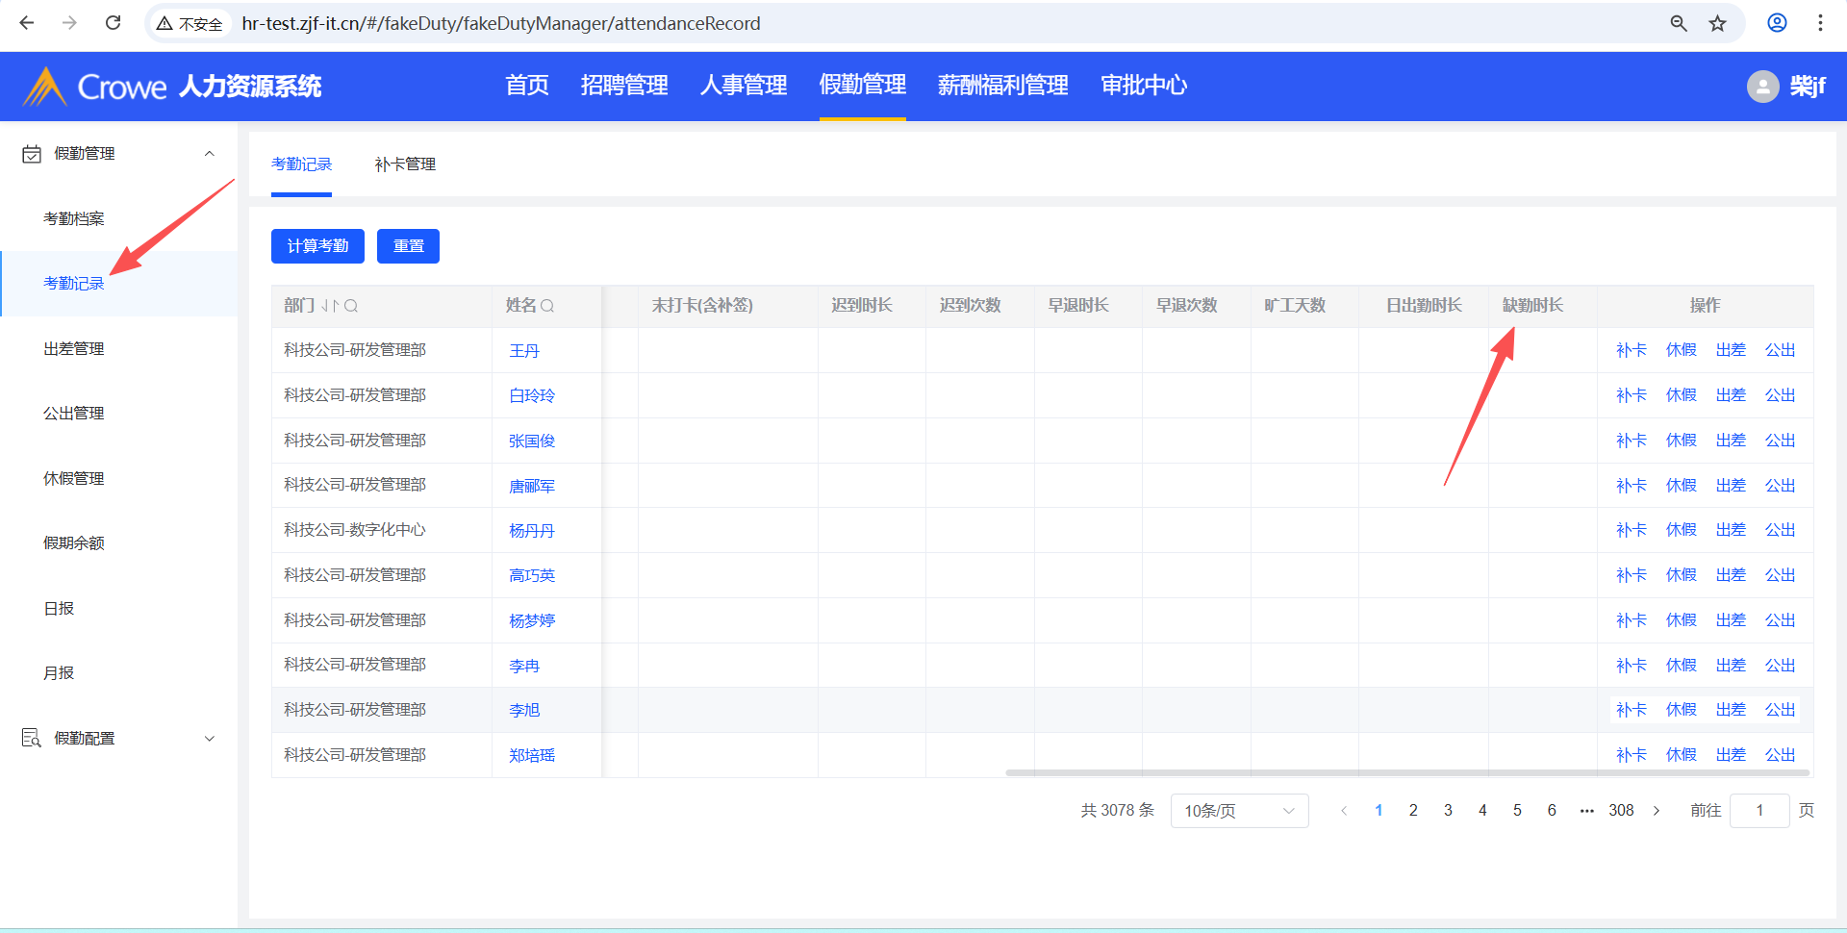
Task: Click the search icon next to 姓名 header
Action: (547, 306)
